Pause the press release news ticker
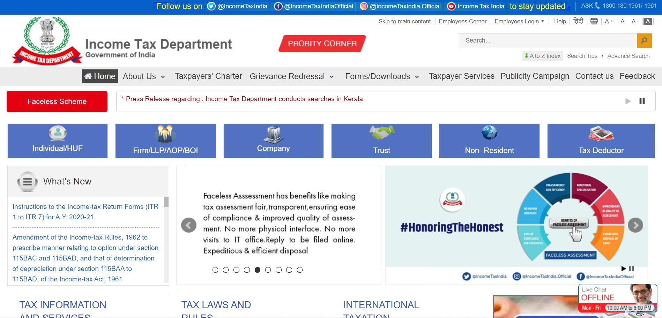Image resolution: width=662 pixels, height=318 pixels. click(x=642, y=101)
